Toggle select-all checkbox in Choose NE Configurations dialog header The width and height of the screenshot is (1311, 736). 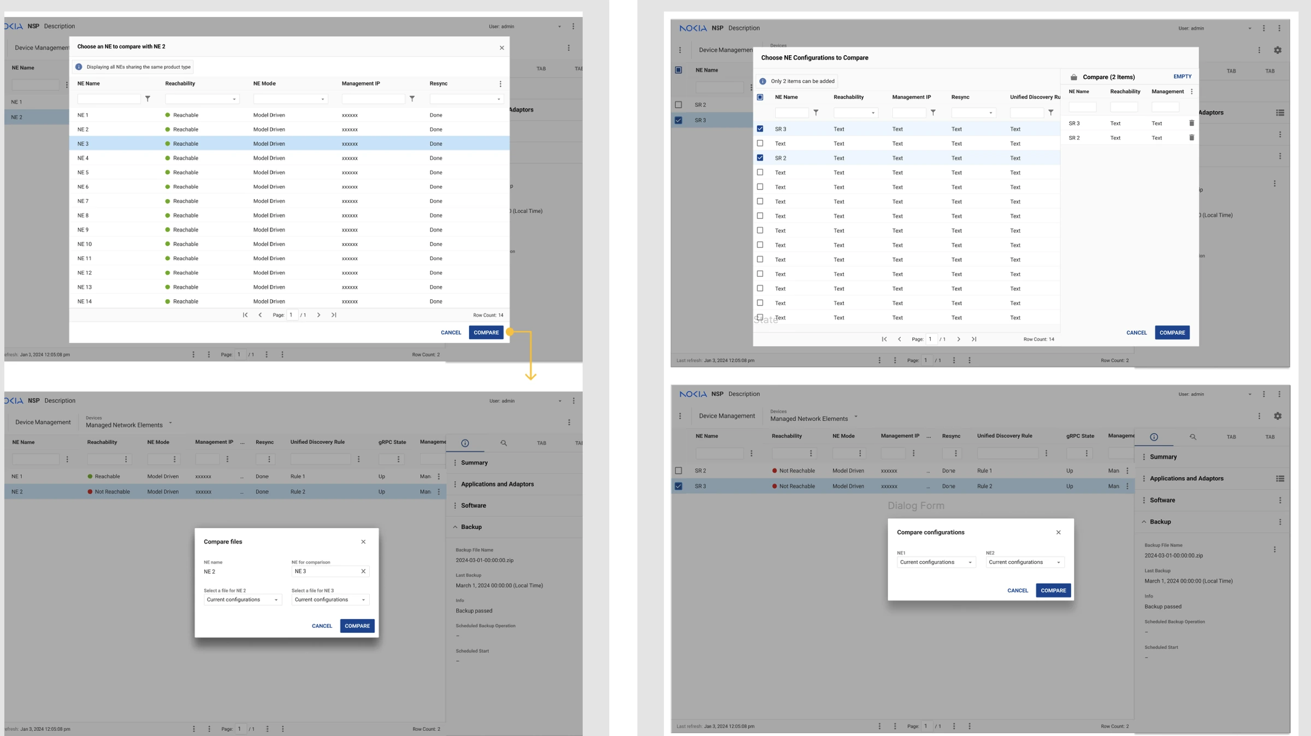coord(760,97)
